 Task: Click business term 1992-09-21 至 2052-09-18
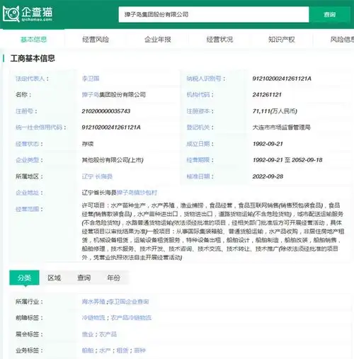point(287,160)
